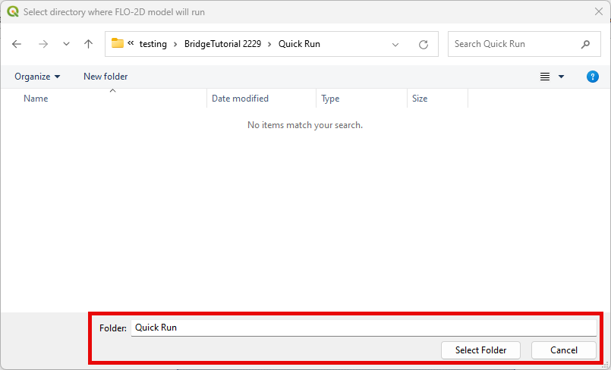
Task: Click the search magnifier icon
Action: pyautogui.click(x=585, y=44)
